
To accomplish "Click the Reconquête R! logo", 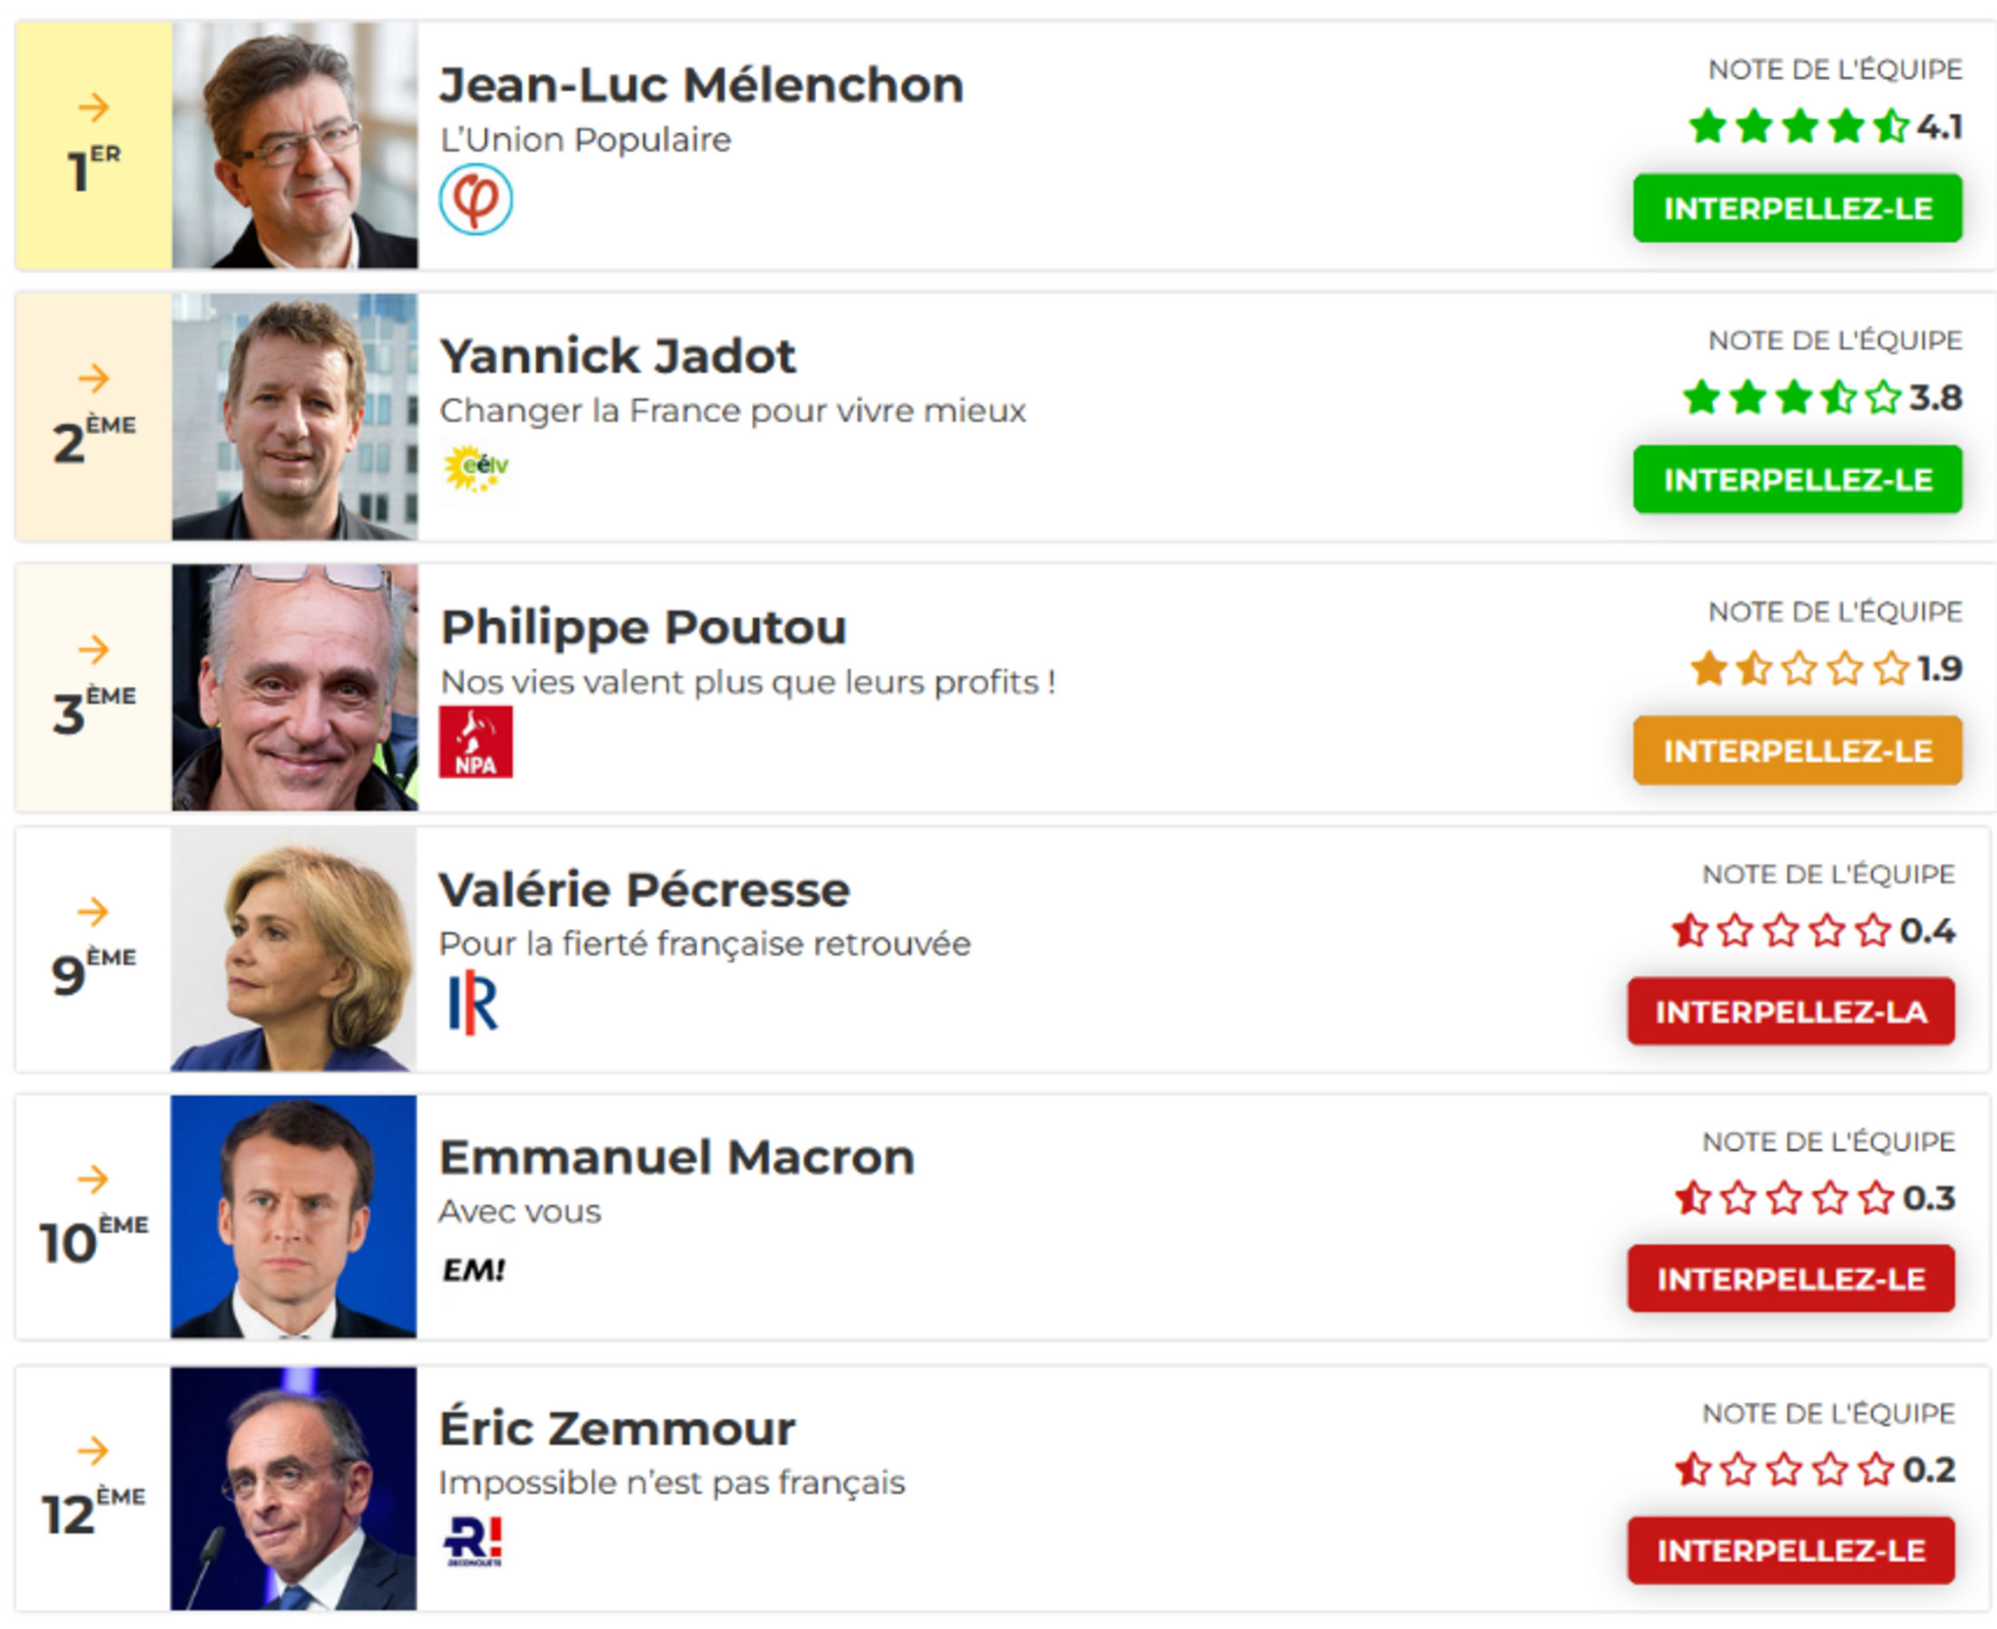I will click(474, 1541).
